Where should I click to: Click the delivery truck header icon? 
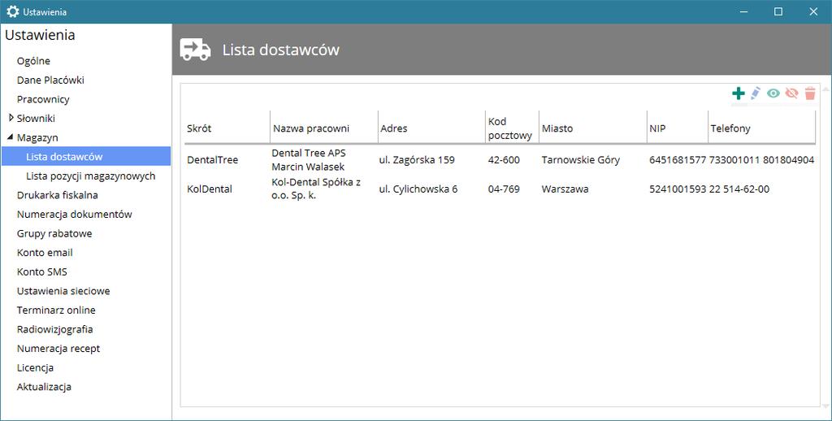pos(195,50)
